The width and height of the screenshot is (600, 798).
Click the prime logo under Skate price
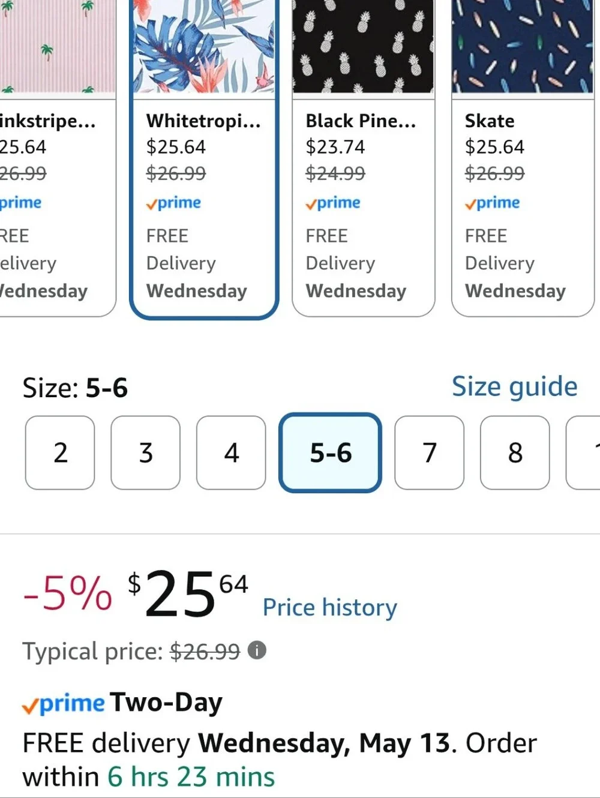point(493,203)
